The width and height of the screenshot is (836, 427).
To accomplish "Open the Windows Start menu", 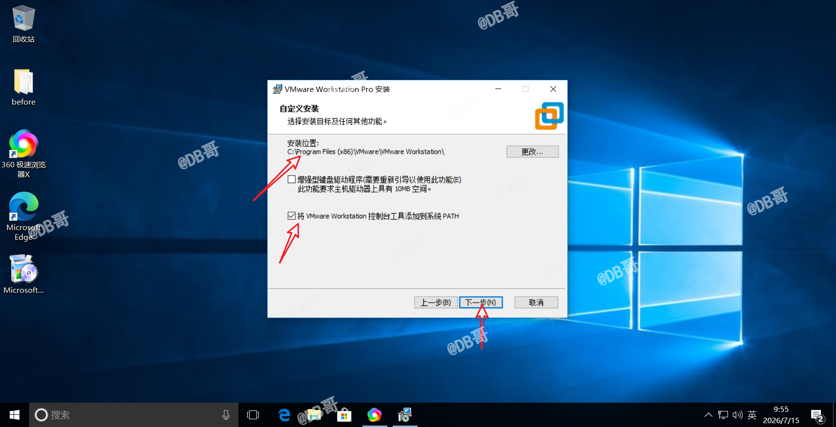I will pyautogui.click(x=15, y=415).
